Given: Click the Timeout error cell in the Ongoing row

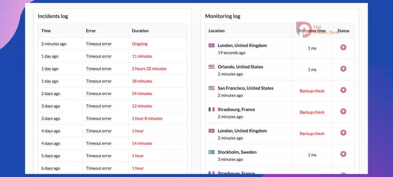Looking at the screenshot, I should click(99, 44).
